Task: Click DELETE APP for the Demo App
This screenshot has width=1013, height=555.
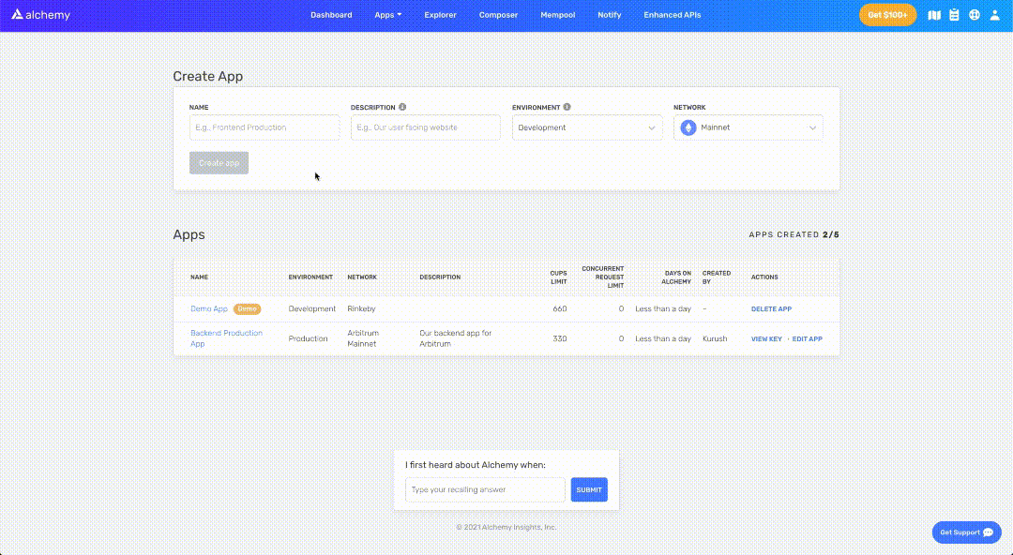Action: point(771,308)
